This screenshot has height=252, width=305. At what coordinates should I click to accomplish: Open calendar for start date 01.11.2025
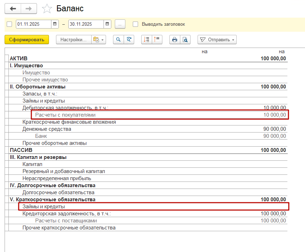pyautogui.click(x=55, y=24)
